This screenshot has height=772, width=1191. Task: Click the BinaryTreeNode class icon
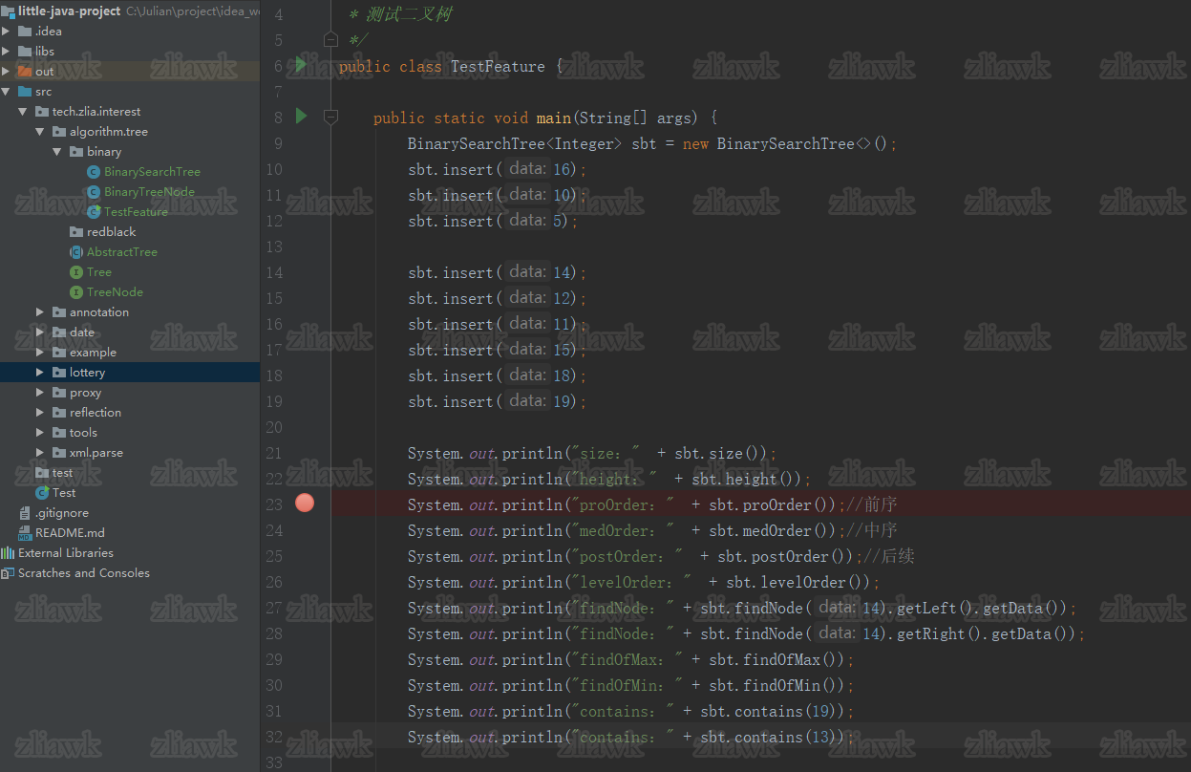point(94,192)
